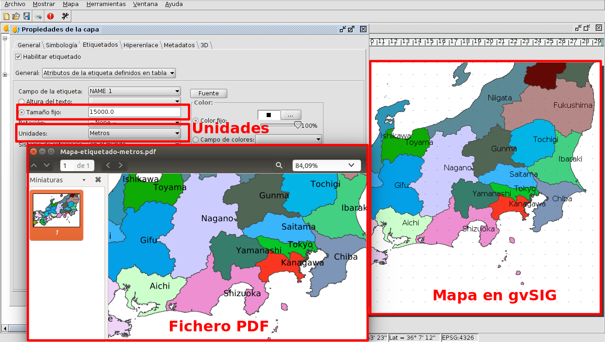Click the page thumbnail in Miniaturas panel

[56, 211]
